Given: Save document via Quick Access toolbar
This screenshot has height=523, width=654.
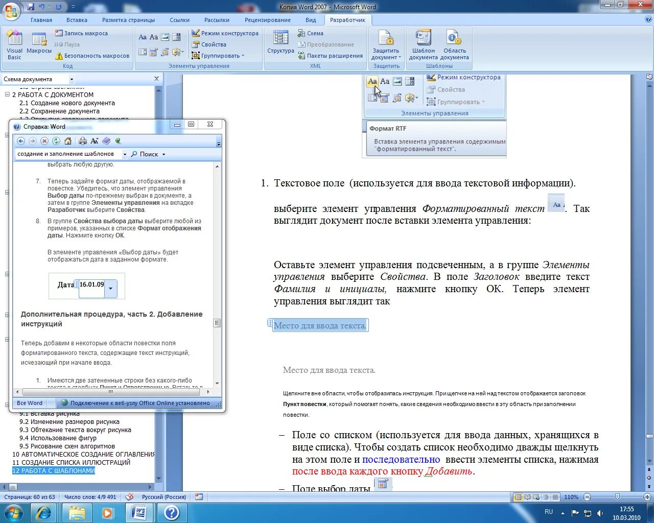Looking at the screenshot, I should pyautogui.click(x=31, y=7).
